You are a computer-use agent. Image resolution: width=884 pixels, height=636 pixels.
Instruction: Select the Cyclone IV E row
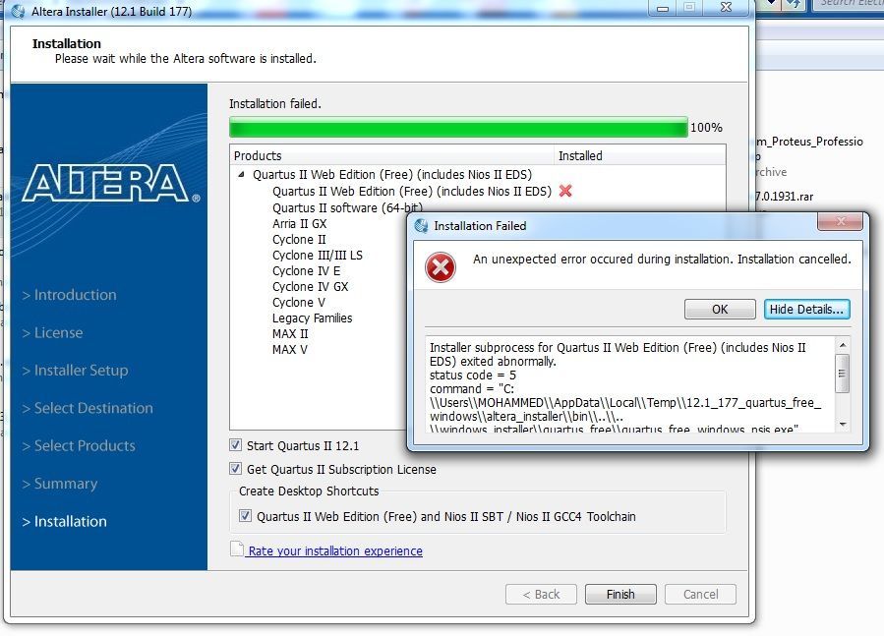click(x=306, y=271)
